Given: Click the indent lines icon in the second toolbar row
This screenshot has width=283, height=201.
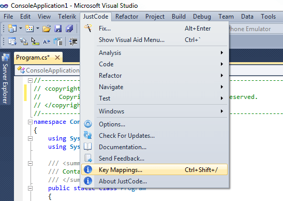Looking at the screenshot, I should point(73,41).
